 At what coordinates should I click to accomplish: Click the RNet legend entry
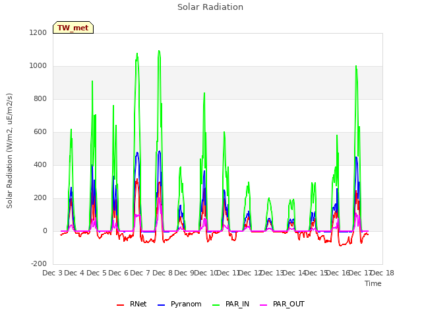[x=132, y=304]
